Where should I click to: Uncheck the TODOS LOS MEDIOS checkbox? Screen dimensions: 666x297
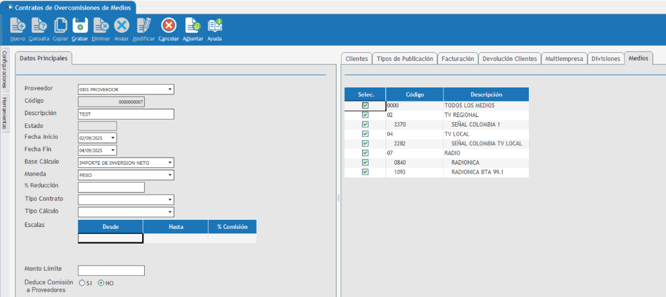pyautogui.click(x=365, y=105)
